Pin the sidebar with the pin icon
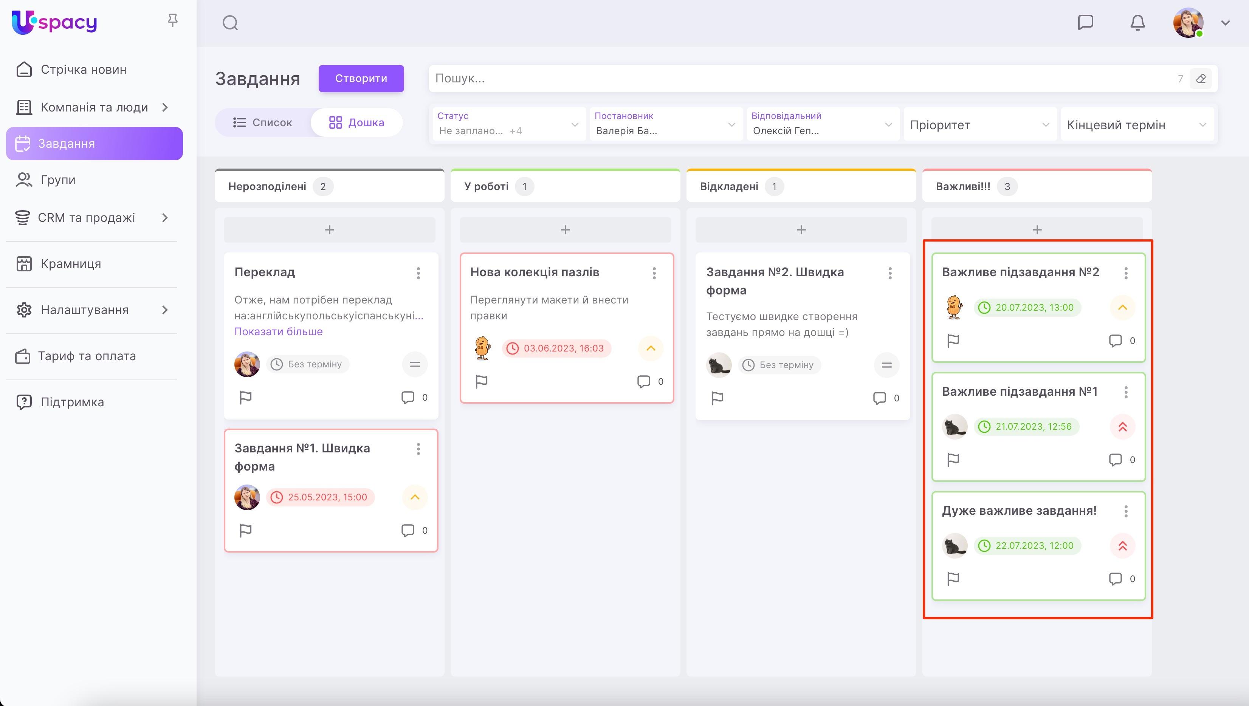 pyautogui.click(x=172, y=20)
